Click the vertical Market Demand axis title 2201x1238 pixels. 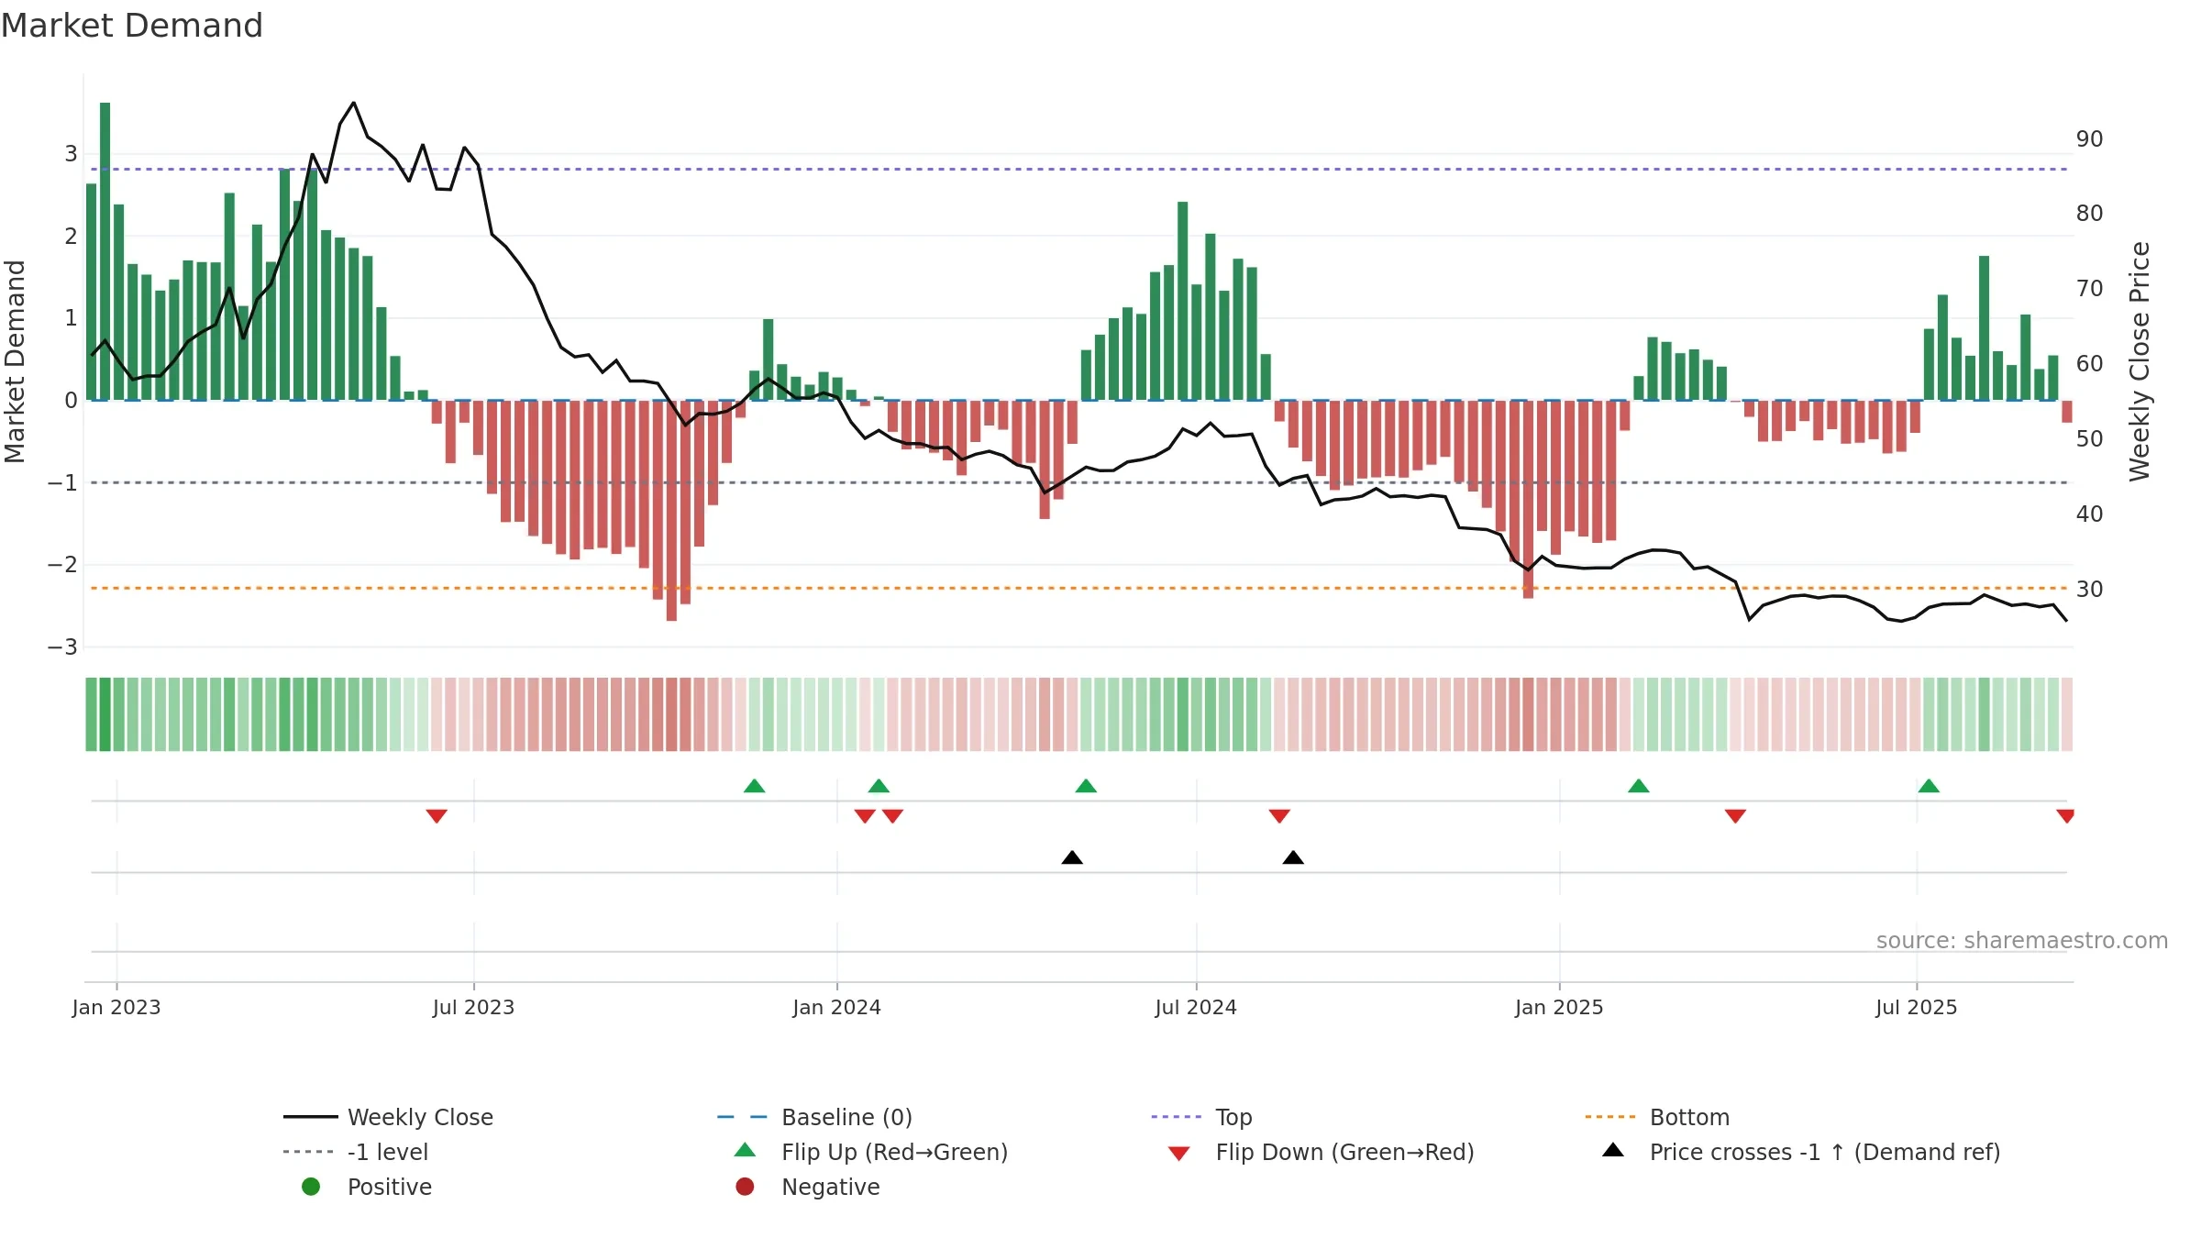pyautogui.click(x=15, y=361)
